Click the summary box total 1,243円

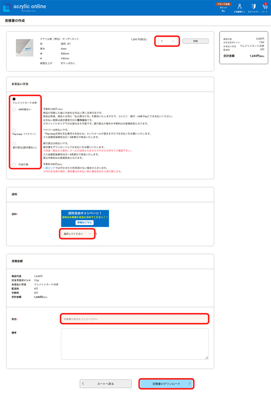pyautogui.click(x=257, y=56)
